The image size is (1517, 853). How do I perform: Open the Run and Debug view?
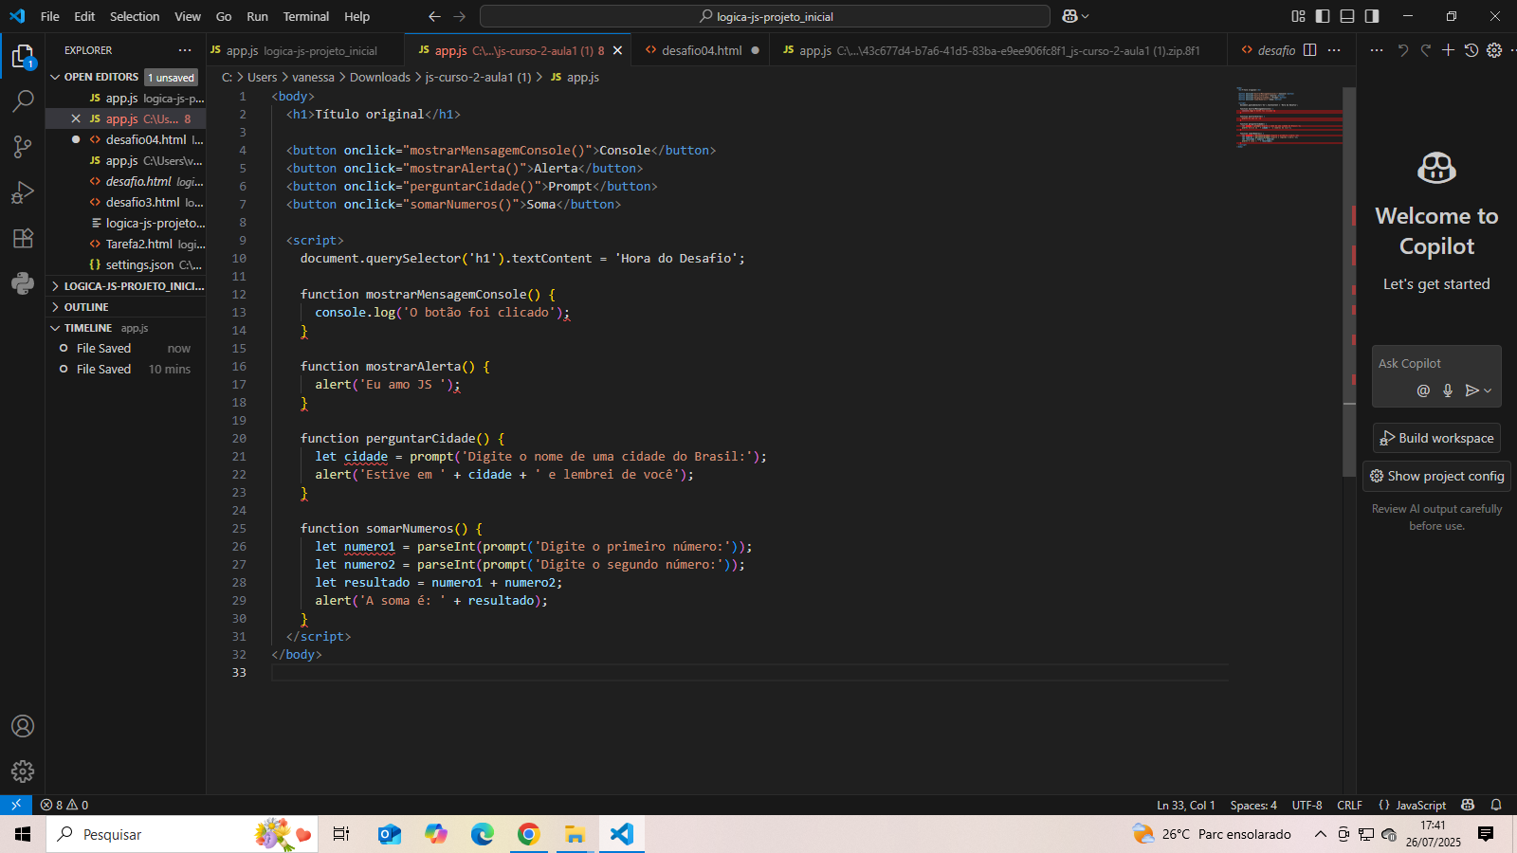pos(23,192)
